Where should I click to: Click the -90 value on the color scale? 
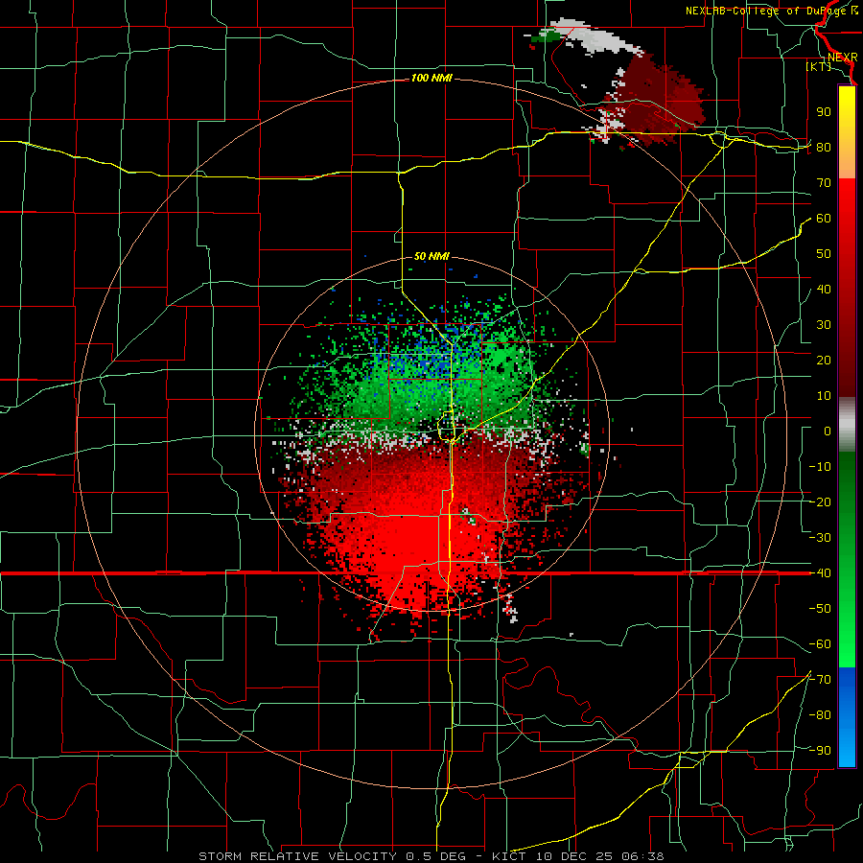coord(820,751)
